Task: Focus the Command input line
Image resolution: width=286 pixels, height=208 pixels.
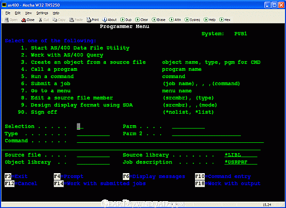Action: [x=170, y=141]
